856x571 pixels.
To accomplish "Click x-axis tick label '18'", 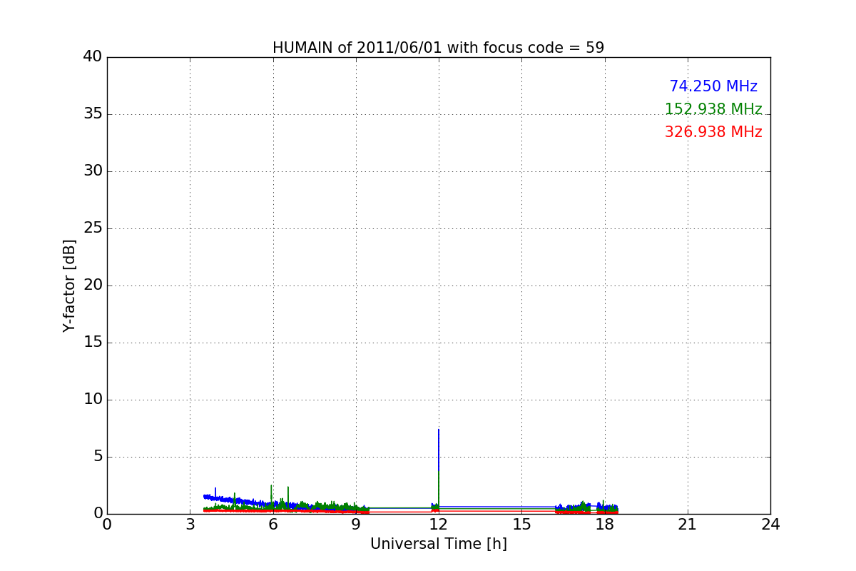I will click(605, 525).
